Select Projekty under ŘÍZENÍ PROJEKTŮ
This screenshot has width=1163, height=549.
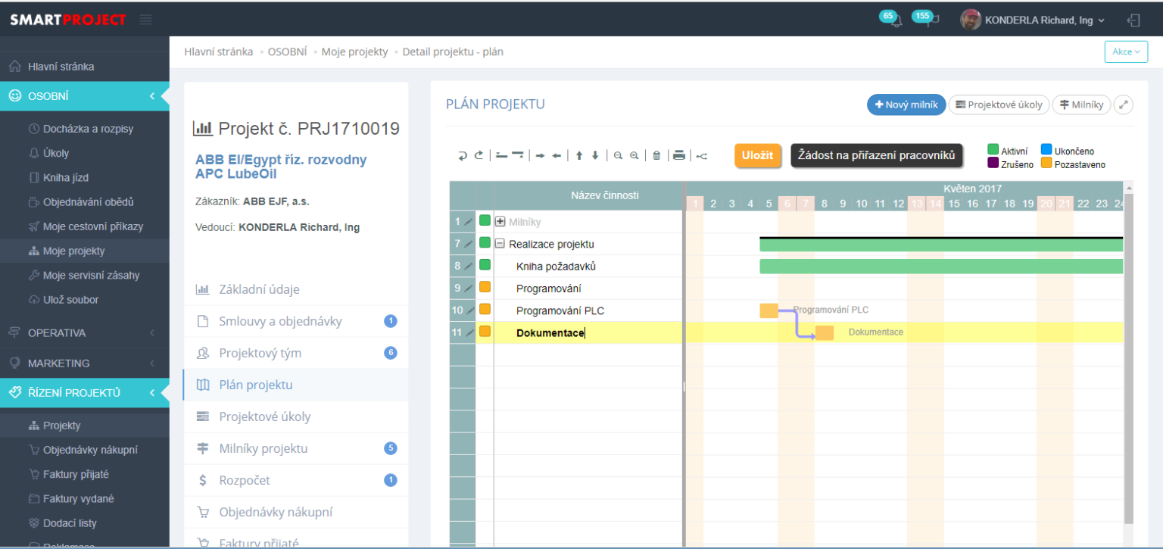pos(59,425)
